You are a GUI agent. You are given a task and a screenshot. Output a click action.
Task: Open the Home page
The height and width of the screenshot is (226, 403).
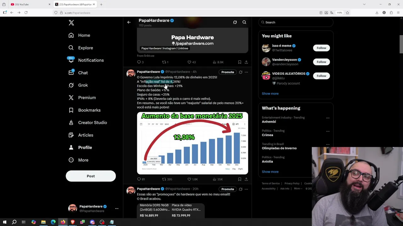[80, 35]
